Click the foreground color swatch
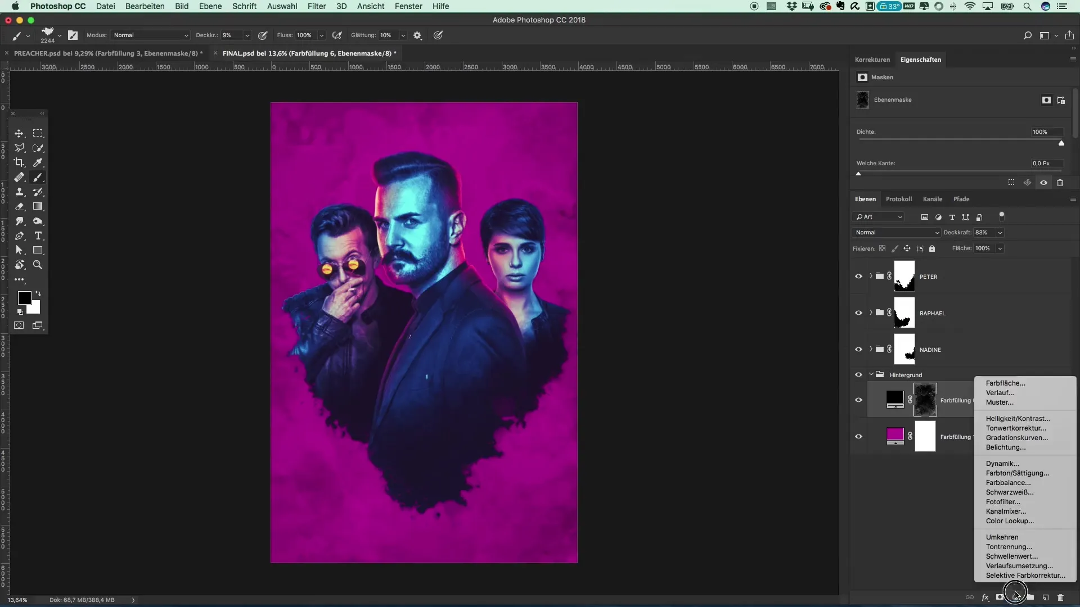Viewport: 1080px width, 607px height. 24,297
